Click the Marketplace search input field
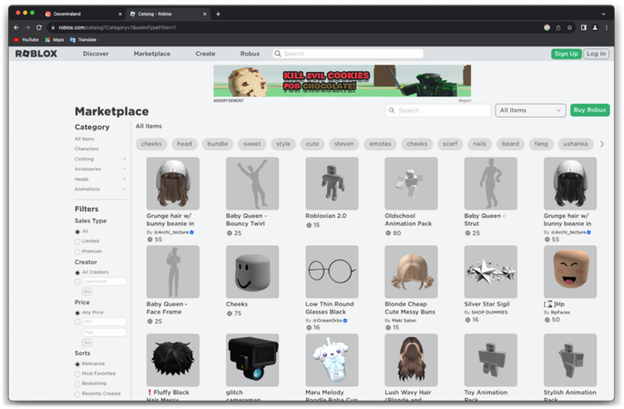The width and height of the screenshot is (624, 409). pos(438,110)
